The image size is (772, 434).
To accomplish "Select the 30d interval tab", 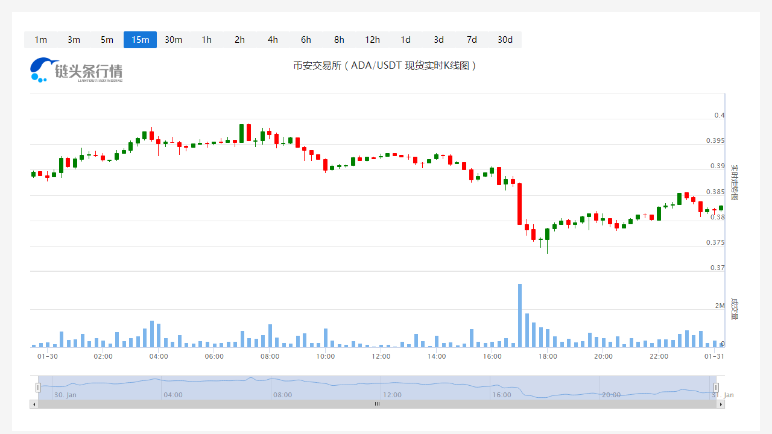I will [x=505, y=40].
